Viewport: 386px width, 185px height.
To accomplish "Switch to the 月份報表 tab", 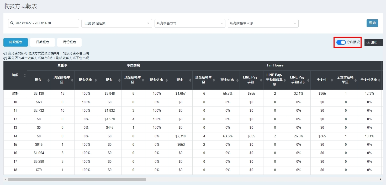I will pyautogui.click(x=69, y=42).
